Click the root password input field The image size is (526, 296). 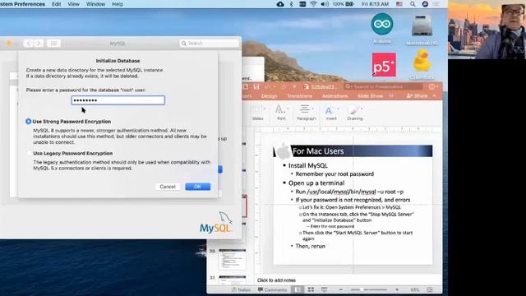tap(118, 100)
